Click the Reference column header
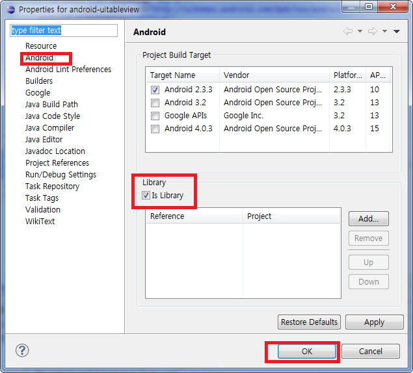Screen dimensions: 413x373 [194, 216]
